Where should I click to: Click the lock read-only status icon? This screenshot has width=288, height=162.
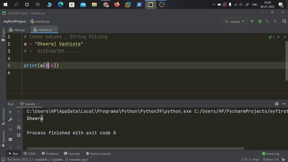(283, 159)
